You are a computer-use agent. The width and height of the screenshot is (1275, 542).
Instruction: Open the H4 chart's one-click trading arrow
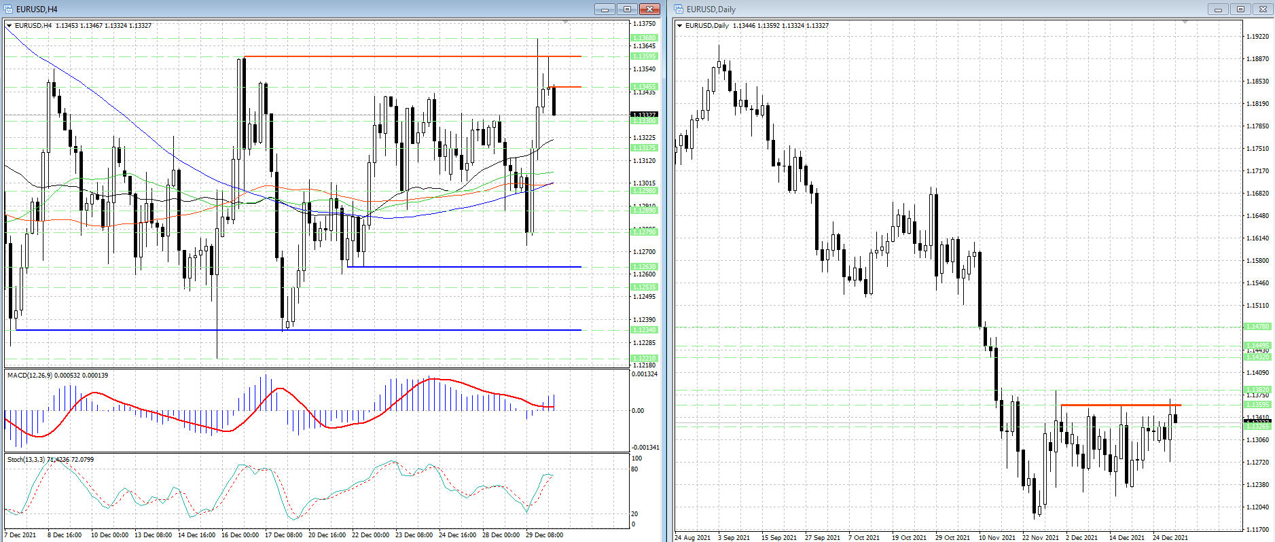pos(9,26)
